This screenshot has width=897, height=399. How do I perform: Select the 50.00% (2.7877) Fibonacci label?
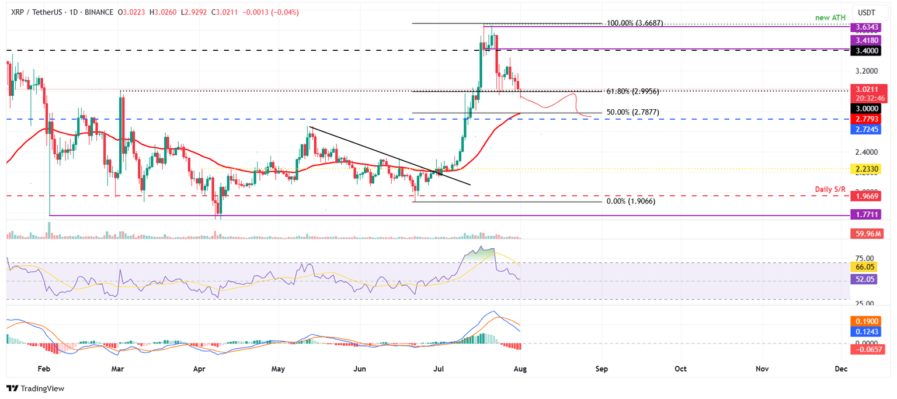coord(634,112)
